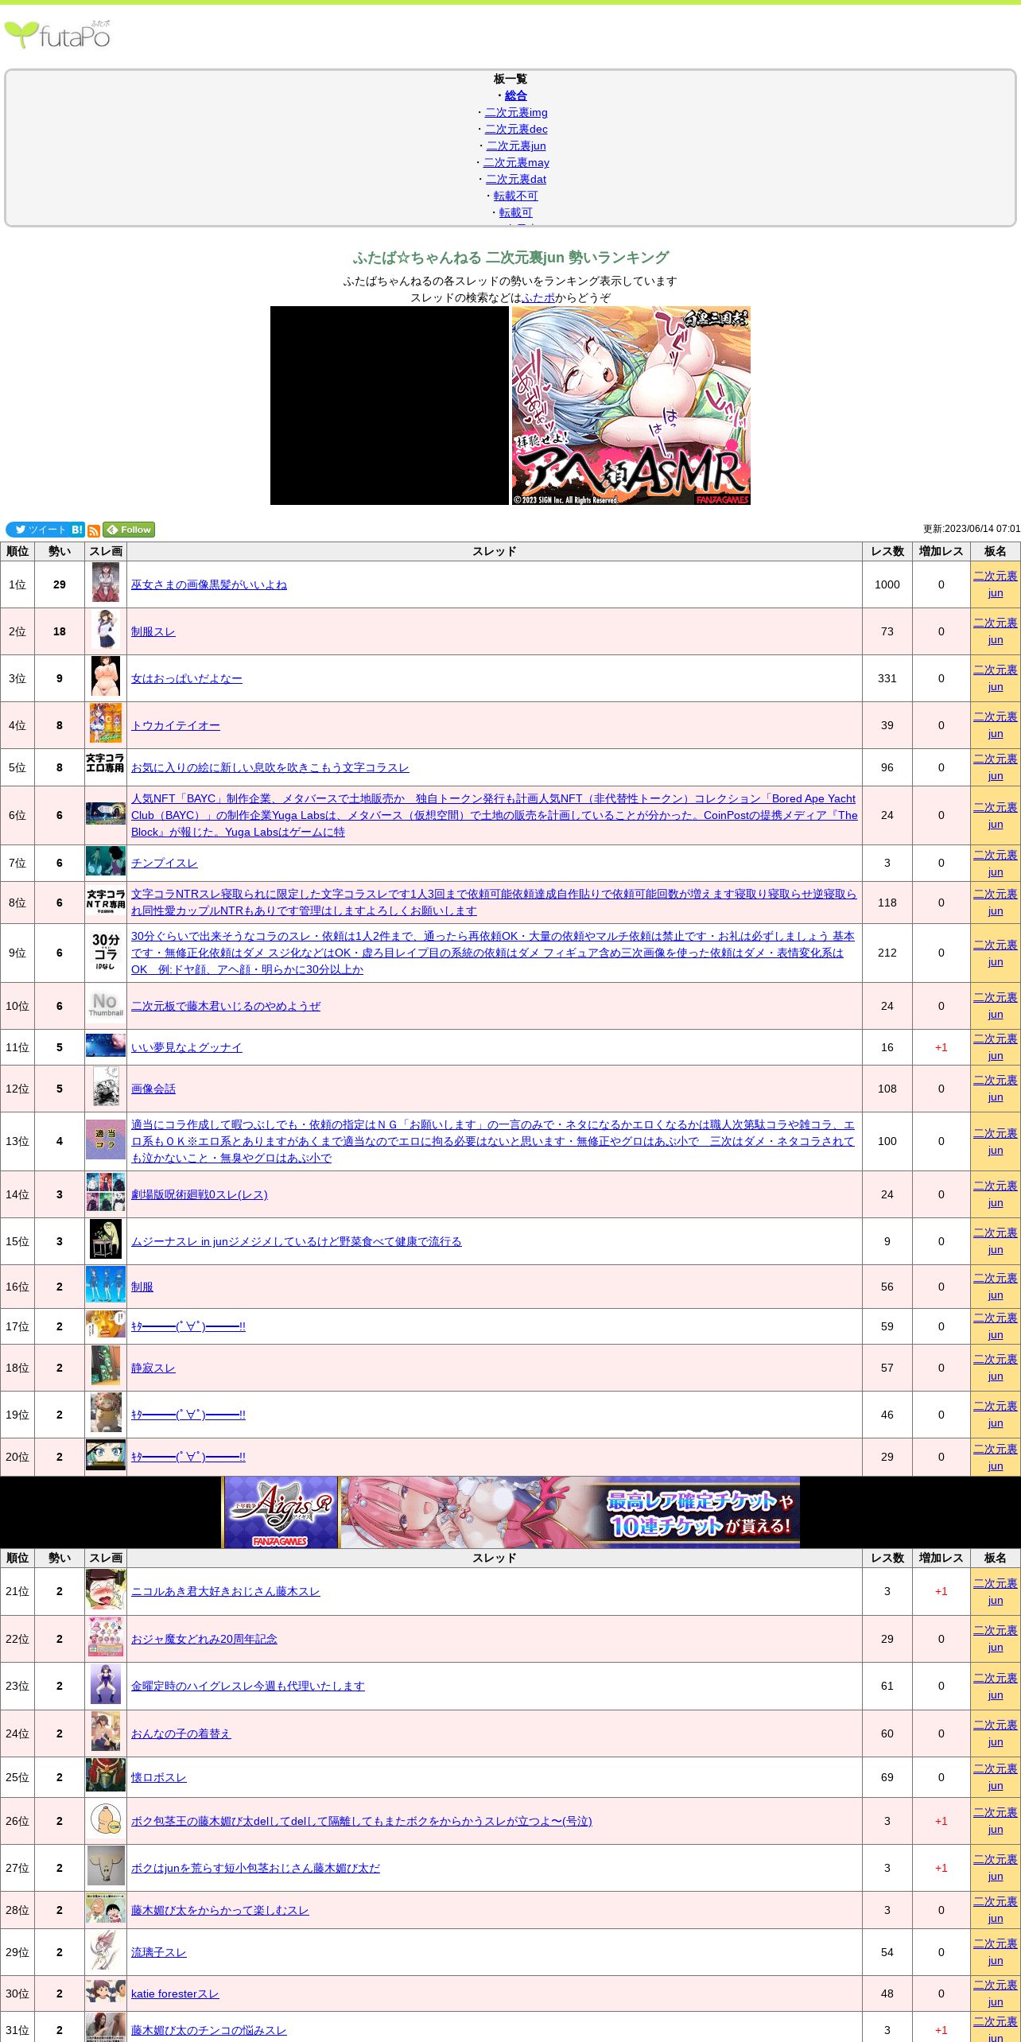Open thread 制服スレ

click(x=153, y=631)
